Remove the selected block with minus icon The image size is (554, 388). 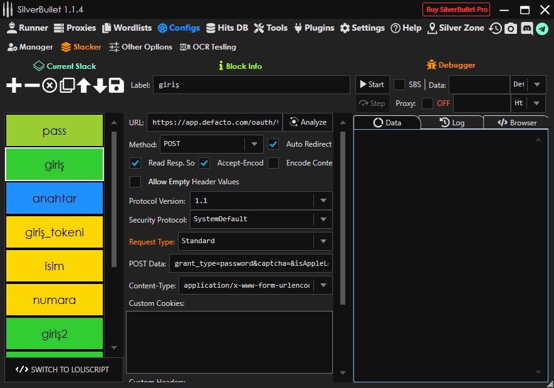pyautogui.click(x=32, y=85)
